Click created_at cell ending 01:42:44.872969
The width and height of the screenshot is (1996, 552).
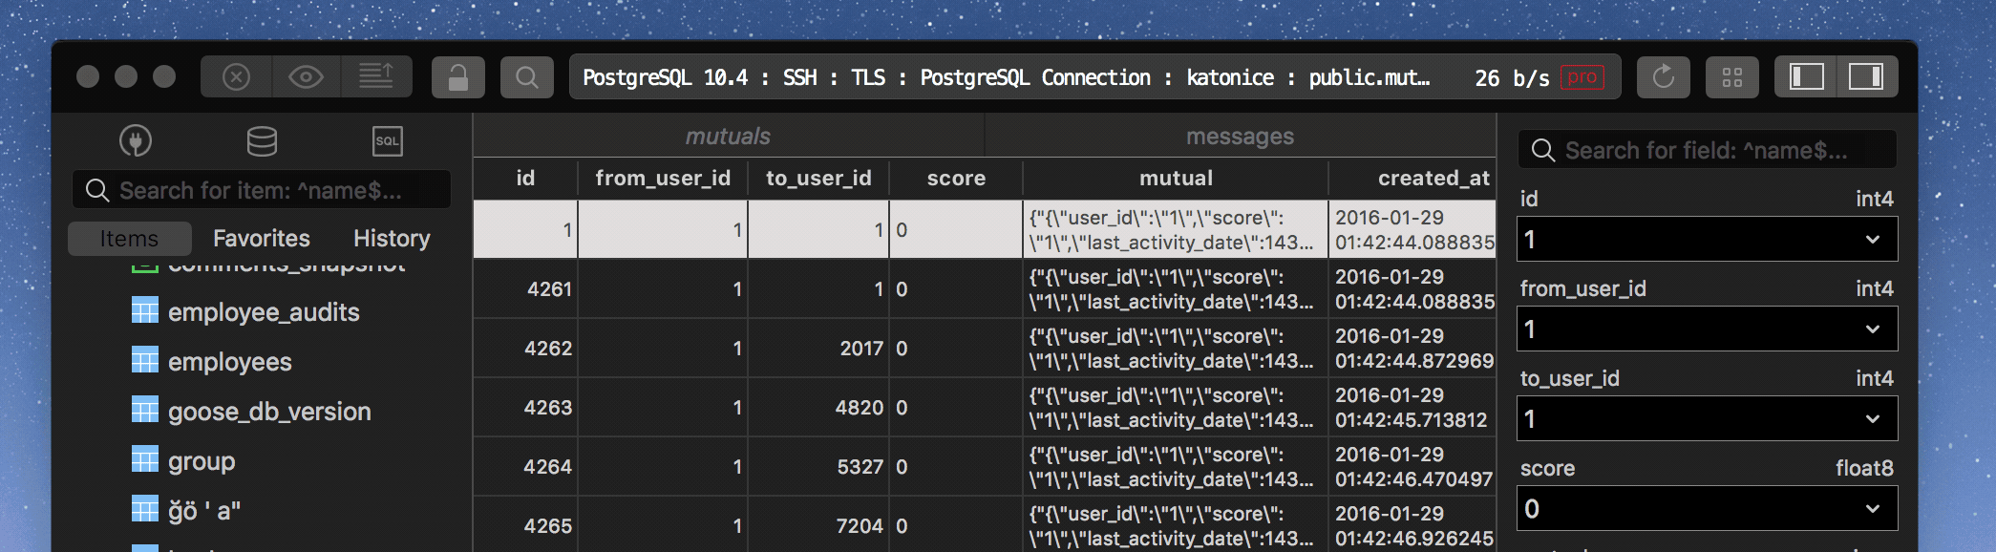click(1412, 349)
